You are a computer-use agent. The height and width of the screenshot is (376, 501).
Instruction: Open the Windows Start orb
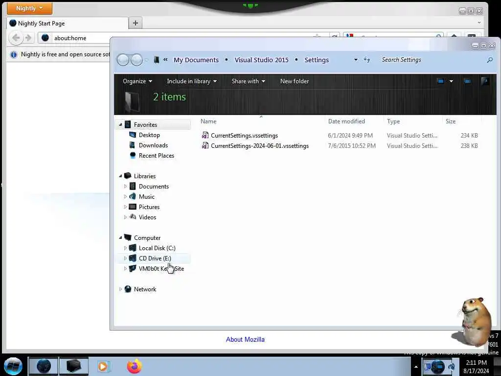(x=13, y=366)
